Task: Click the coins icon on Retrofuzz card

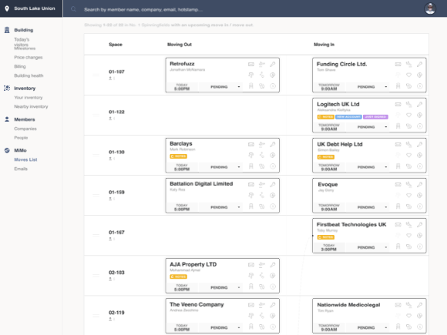Action: tap(262, 86)
